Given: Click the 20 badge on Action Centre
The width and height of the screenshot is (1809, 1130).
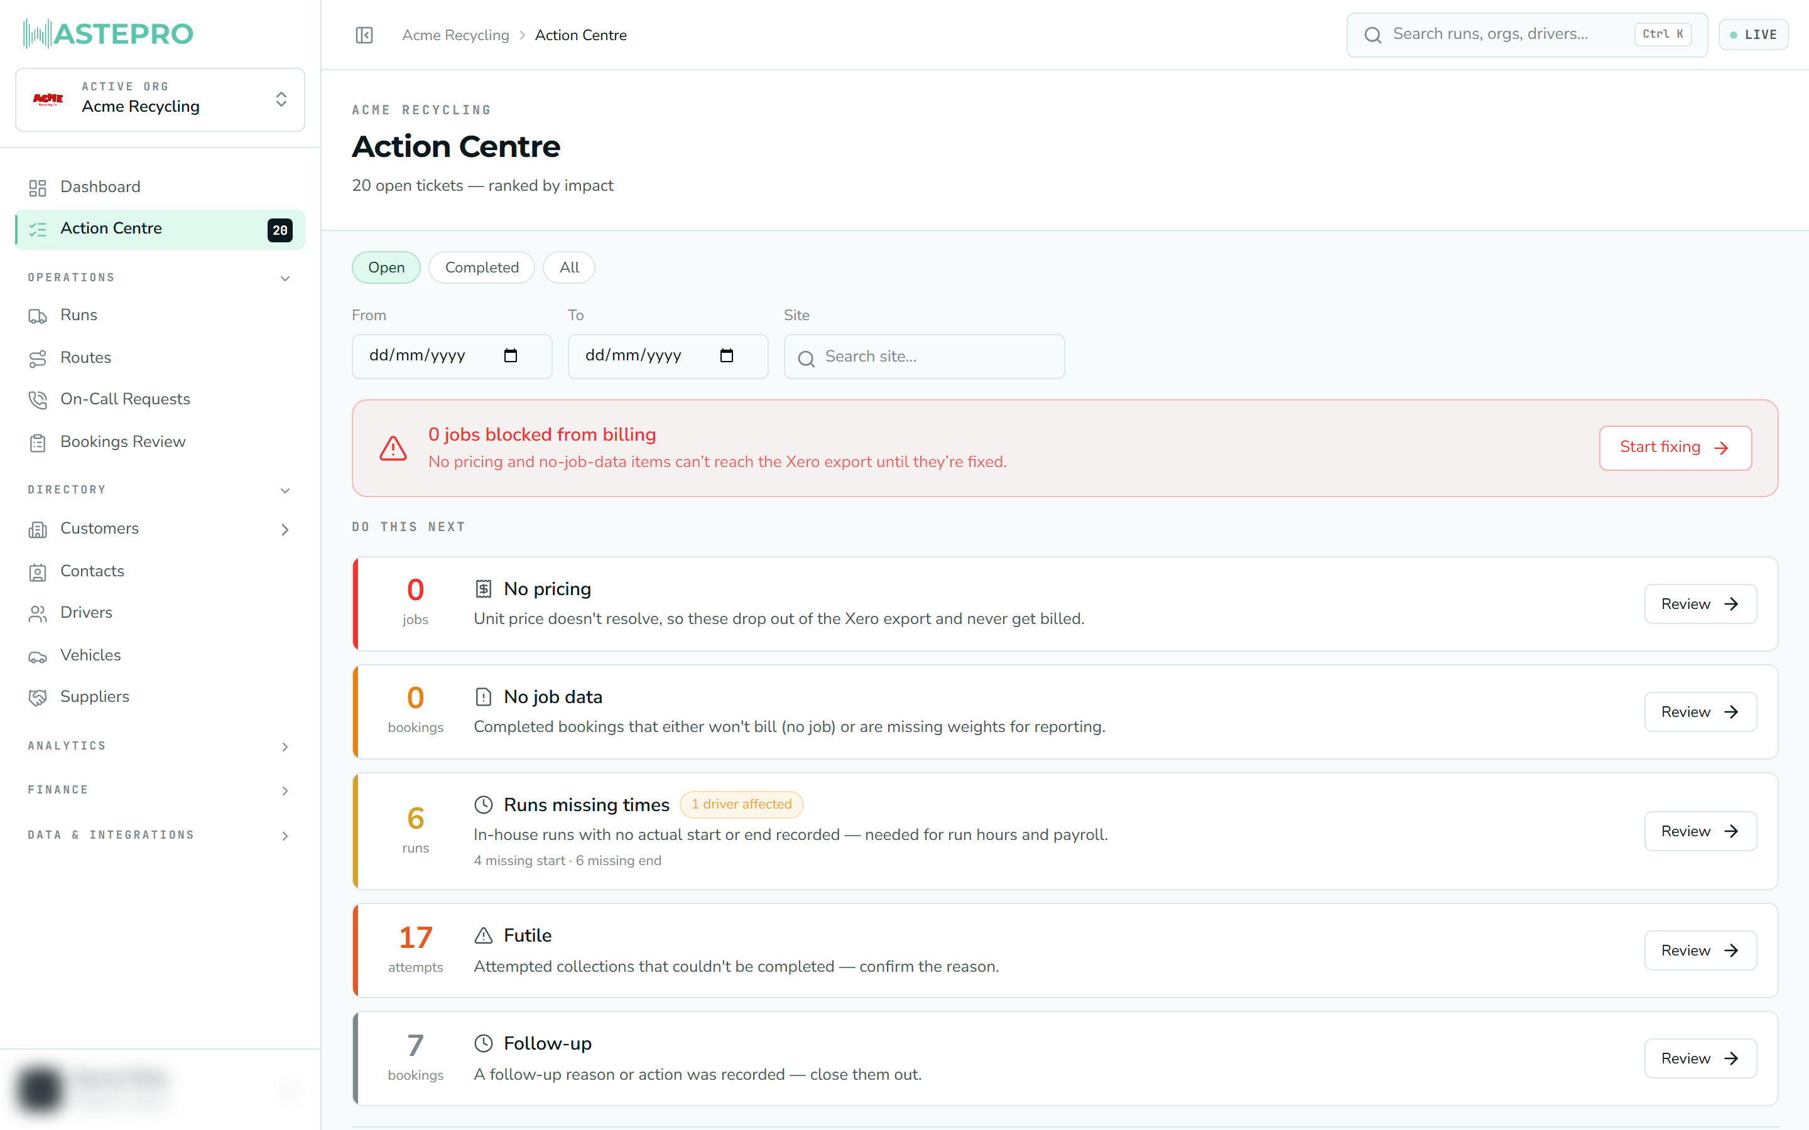Looking at the screenshot, I should coord(280,230).
